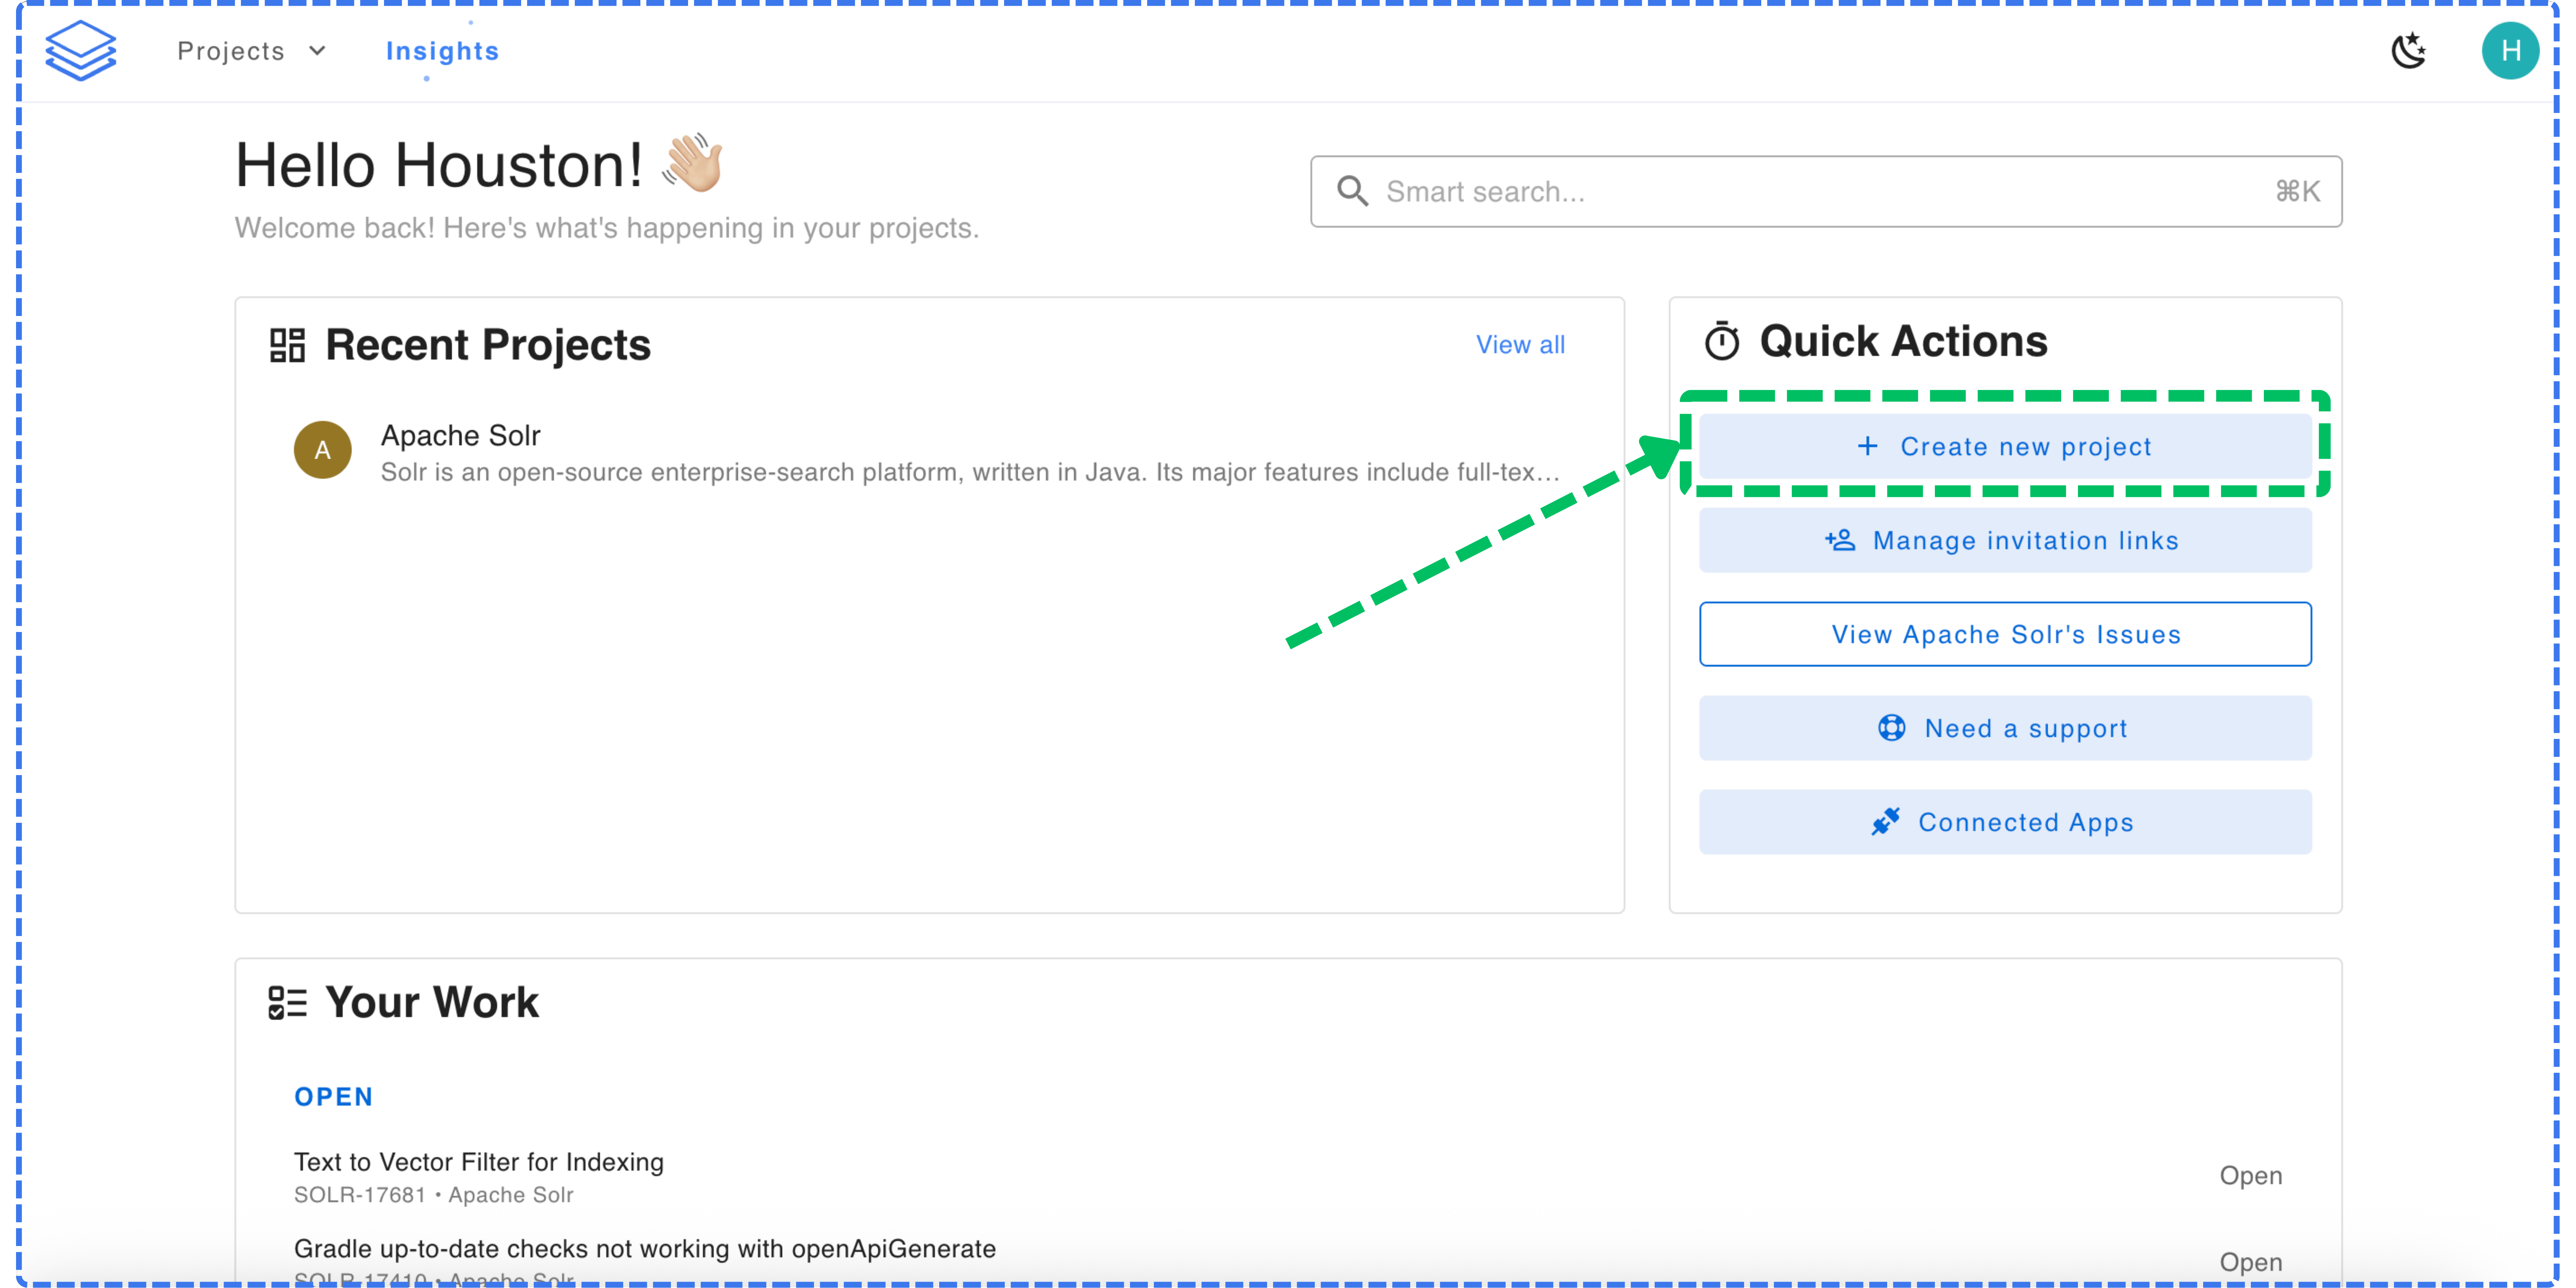Click View Apache Solr's Issues button
Viewport: 2576px width, 1288px height.
pos(2005,634)
